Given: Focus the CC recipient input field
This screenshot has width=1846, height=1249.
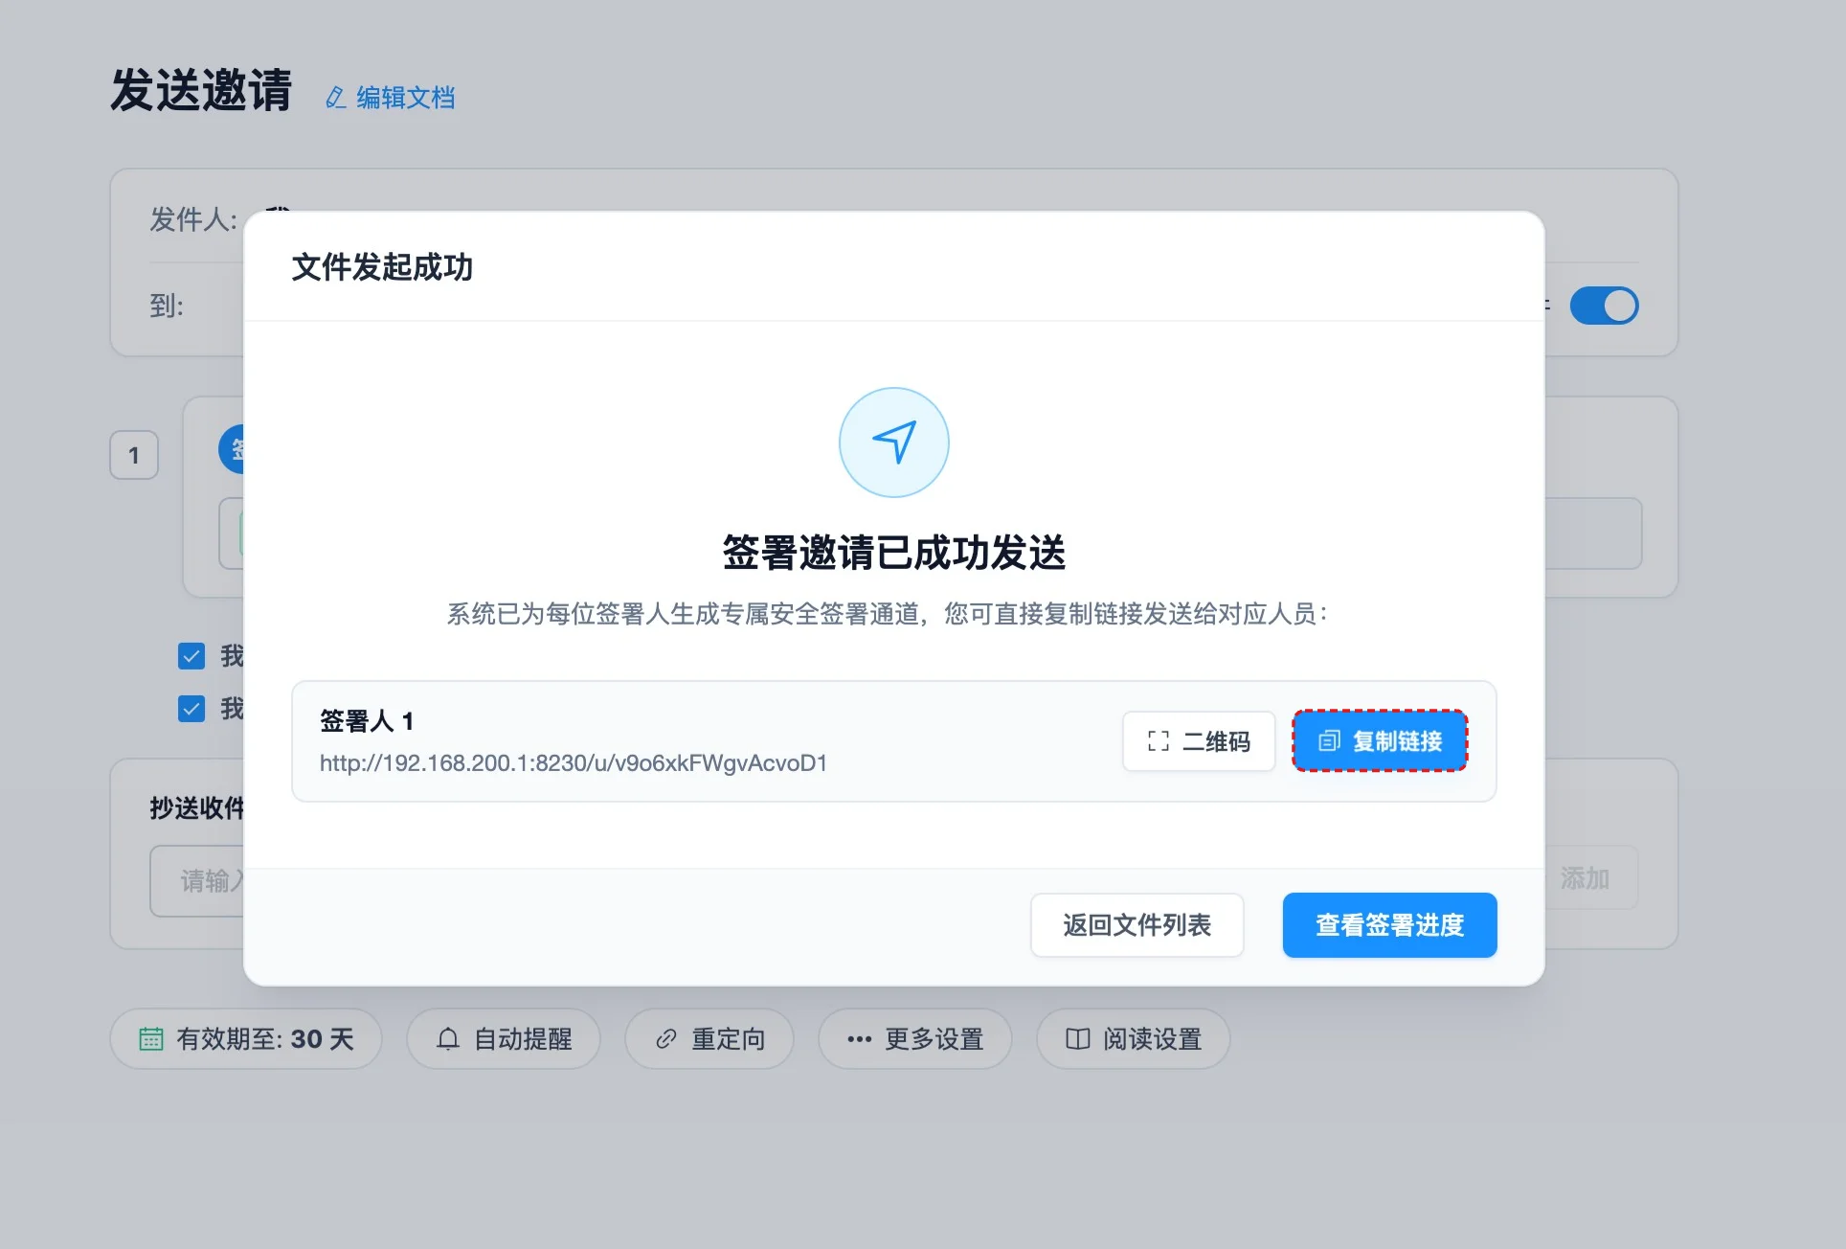Looking at the screenshot, I should 197,880.
